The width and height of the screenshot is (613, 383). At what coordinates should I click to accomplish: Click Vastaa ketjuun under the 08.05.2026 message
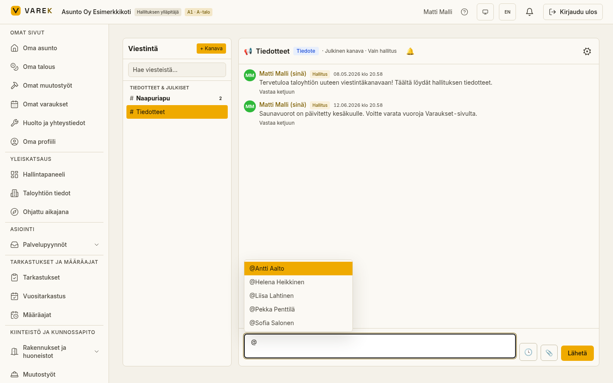[x=277, y=92]
